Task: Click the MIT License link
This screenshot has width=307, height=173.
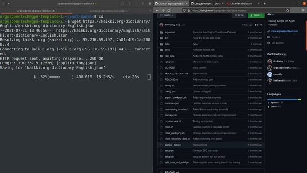Action: (x=277, y=43)
